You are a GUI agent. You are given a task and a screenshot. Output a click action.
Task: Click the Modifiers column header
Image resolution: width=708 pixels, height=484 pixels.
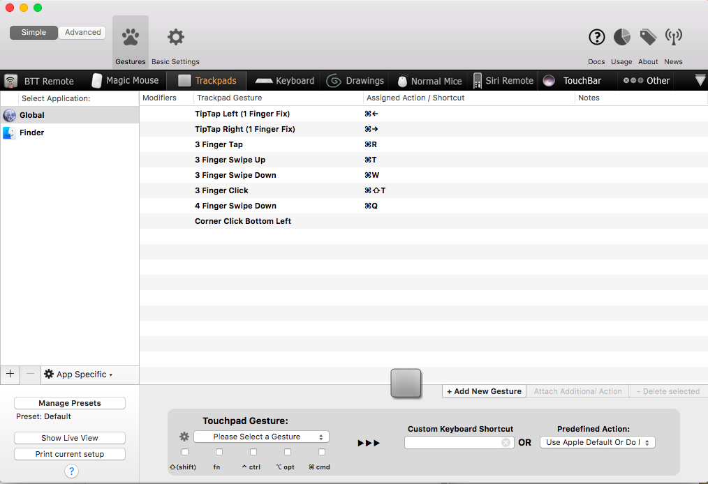166,98
